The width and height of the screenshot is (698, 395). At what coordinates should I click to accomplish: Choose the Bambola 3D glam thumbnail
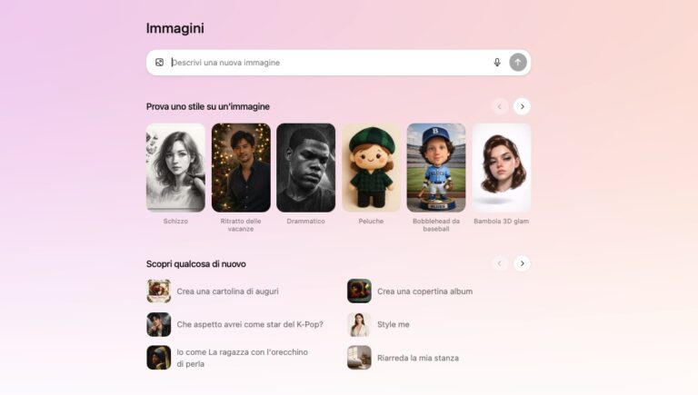pyautogui.click(x=502, y=168)
